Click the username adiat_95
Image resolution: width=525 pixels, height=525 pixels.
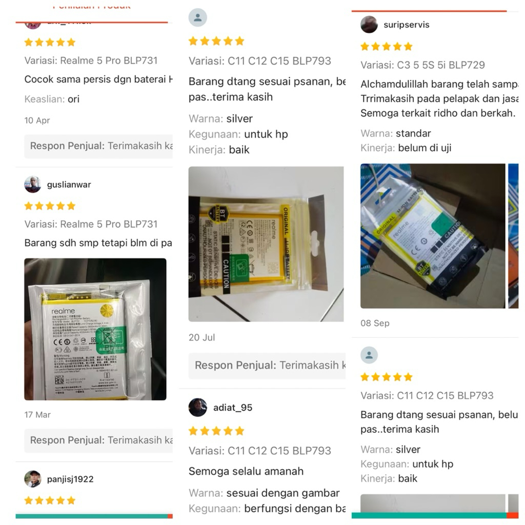tap(233, 408)
